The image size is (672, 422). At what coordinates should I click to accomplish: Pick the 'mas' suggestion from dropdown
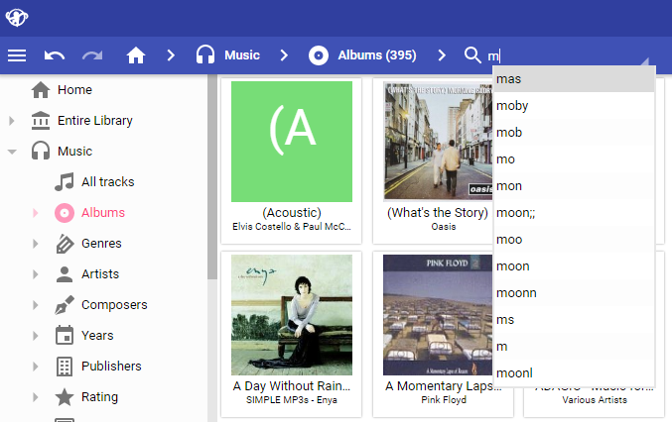[x=509, y=79]
